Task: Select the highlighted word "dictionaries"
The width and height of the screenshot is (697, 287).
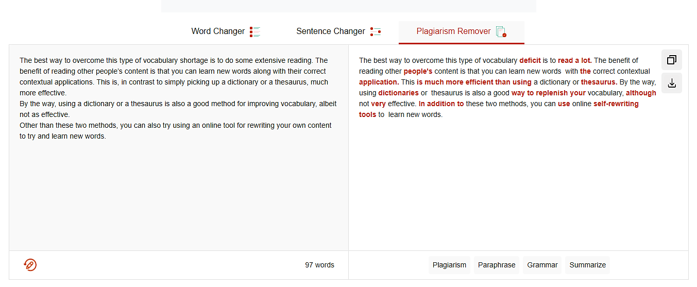Action: [398, 93]
